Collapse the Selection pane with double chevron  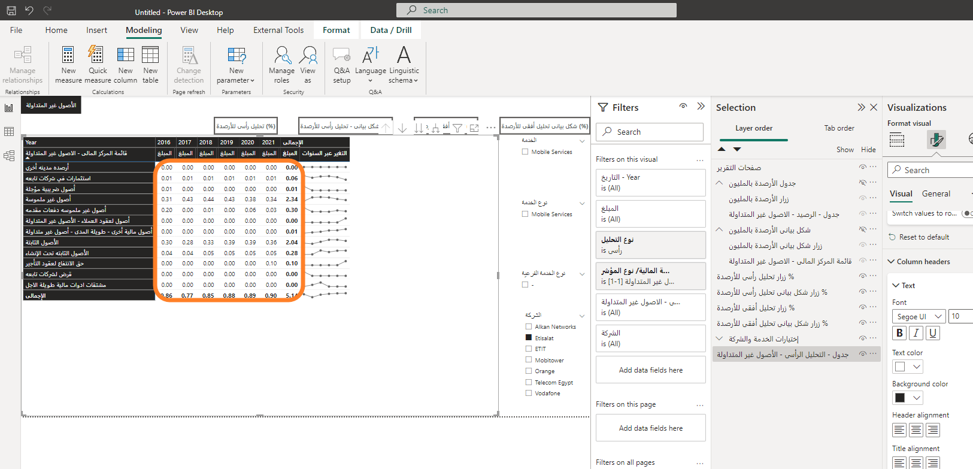pyautogui.click(x=861, y=107)
